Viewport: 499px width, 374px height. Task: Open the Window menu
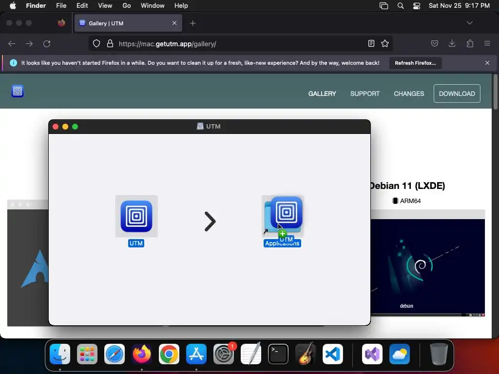coord(153,6)
